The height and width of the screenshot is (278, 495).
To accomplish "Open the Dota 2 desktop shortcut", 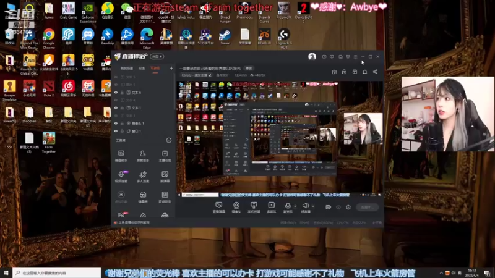I will tap(49, 88).
